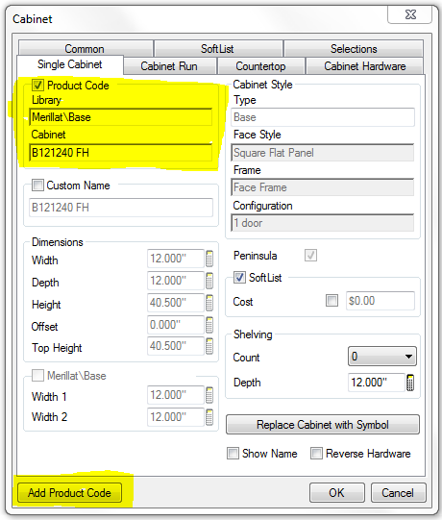Open calculator icon next to Height field

209,303
